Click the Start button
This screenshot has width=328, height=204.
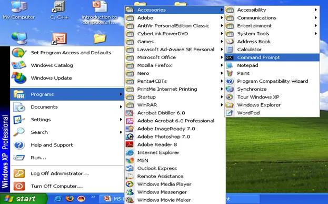(x=23, y=199)
